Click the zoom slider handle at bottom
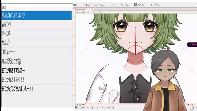This screenshot has width=197, height=111. pyautogui.click(x=93, y=107)
